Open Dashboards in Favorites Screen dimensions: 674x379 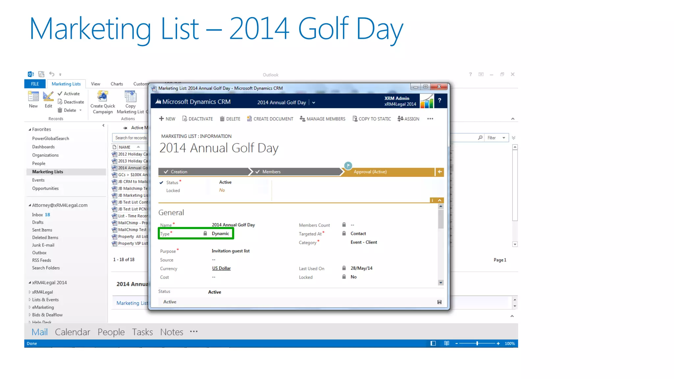pos(43,147)
